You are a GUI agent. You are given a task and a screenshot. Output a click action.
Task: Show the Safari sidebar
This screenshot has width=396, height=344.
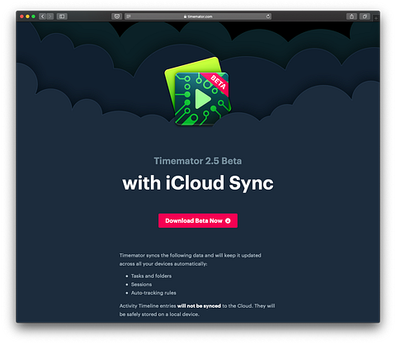(62, 16)
